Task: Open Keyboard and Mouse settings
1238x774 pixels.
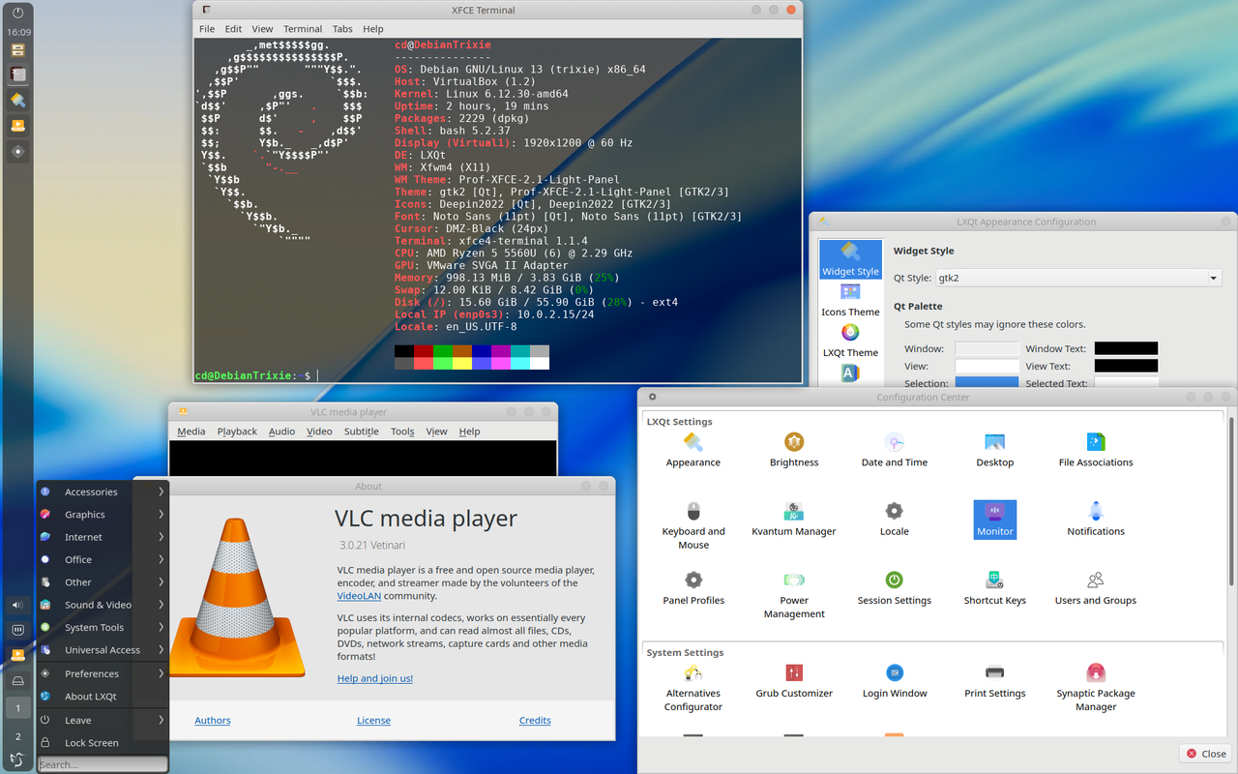Action: coord(693,525)
